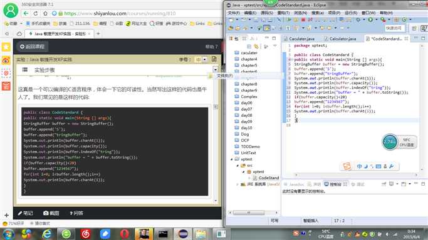Image resolution: width=428 pixels, height=240 pixels.
Task: Click the Weibo eye icon in browser sidebar
Action: (6, 60)
